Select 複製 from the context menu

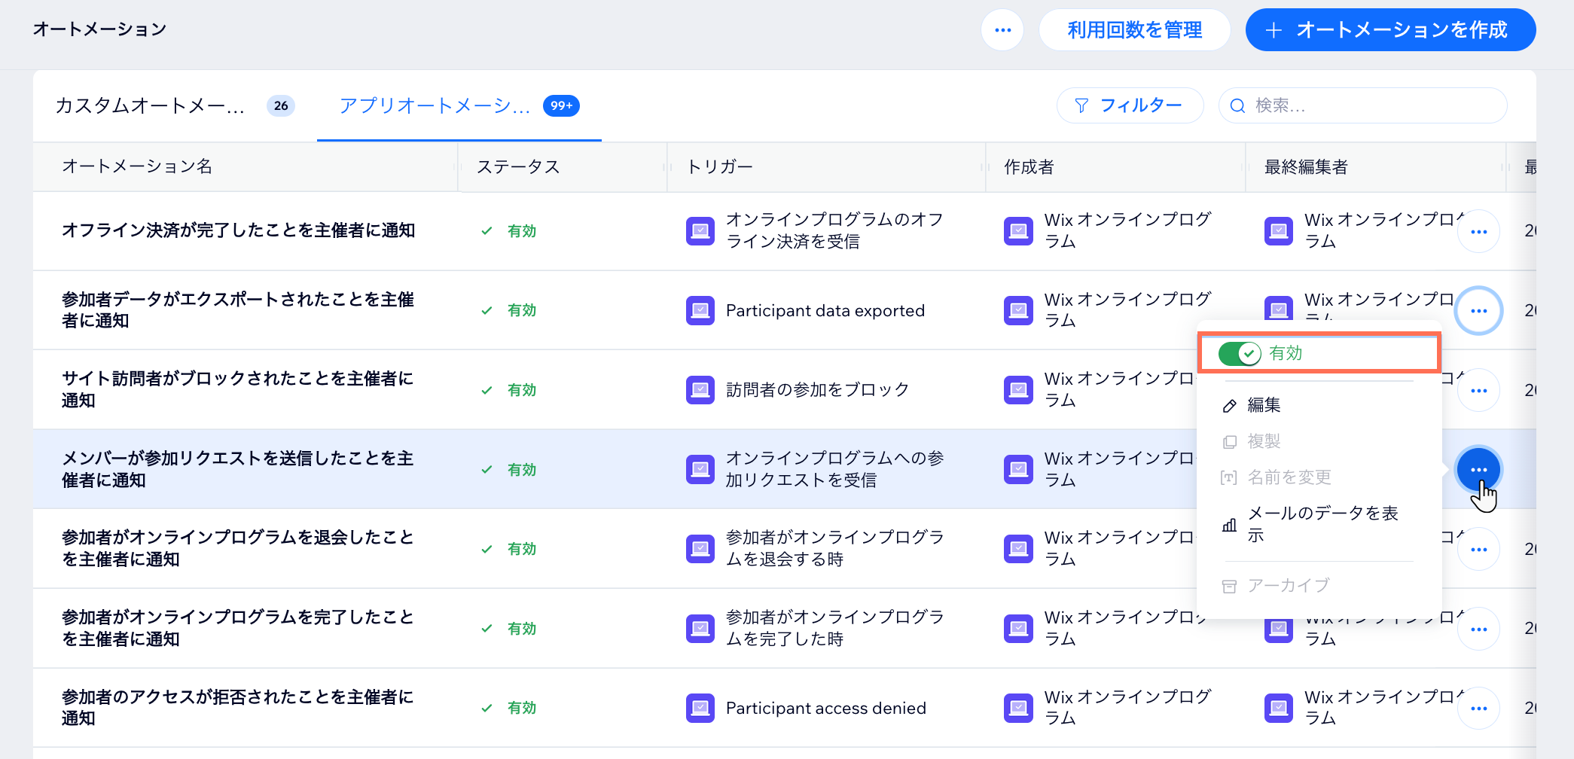1230,441
